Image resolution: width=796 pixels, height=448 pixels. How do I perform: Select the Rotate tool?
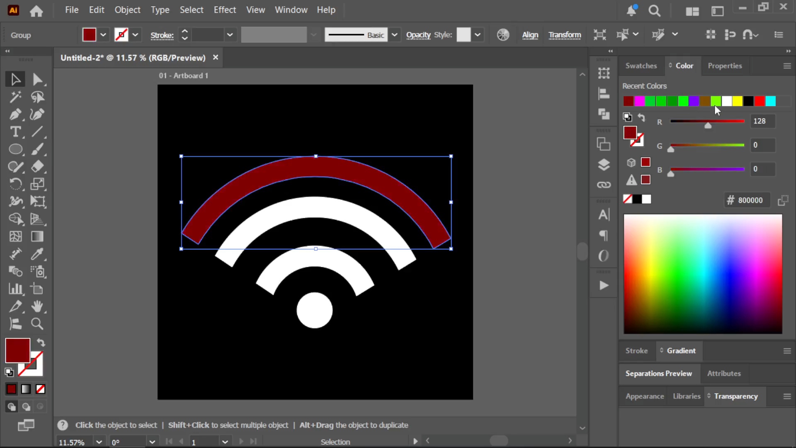15,184
